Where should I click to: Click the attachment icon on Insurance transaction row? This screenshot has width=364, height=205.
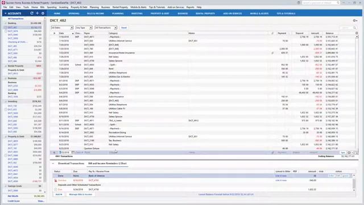(272, 53)
